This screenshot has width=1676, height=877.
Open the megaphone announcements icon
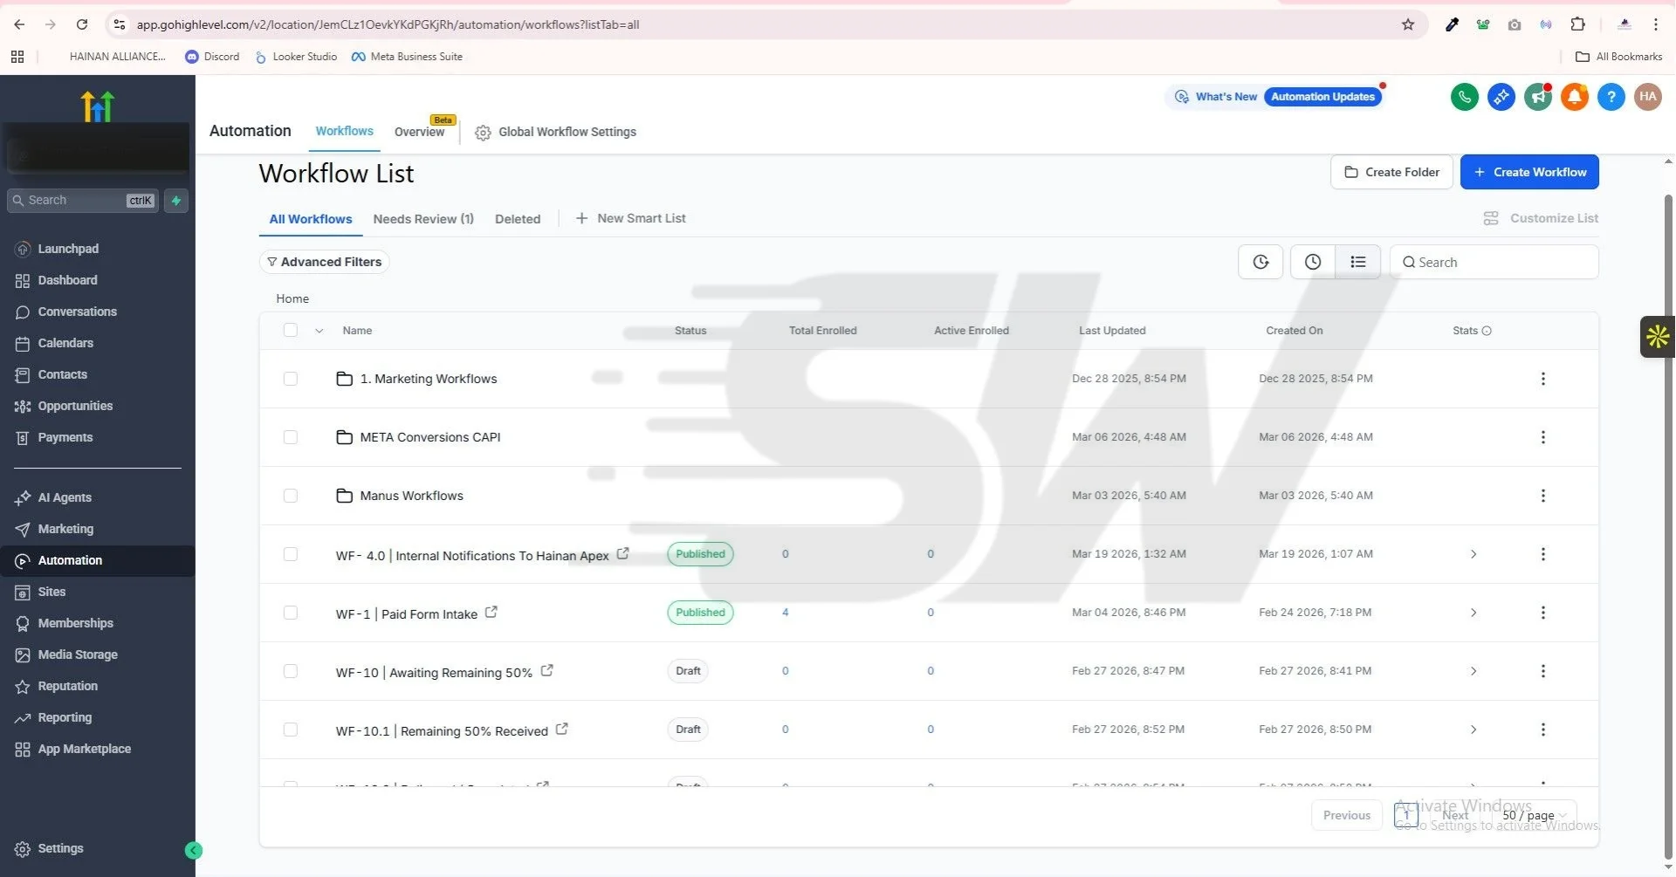(1537, 97)
